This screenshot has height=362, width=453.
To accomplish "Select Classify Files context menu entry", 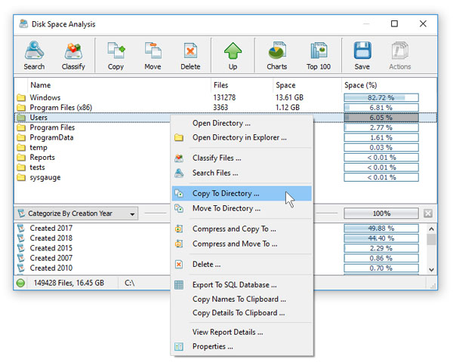I will (x=242, y=158).
